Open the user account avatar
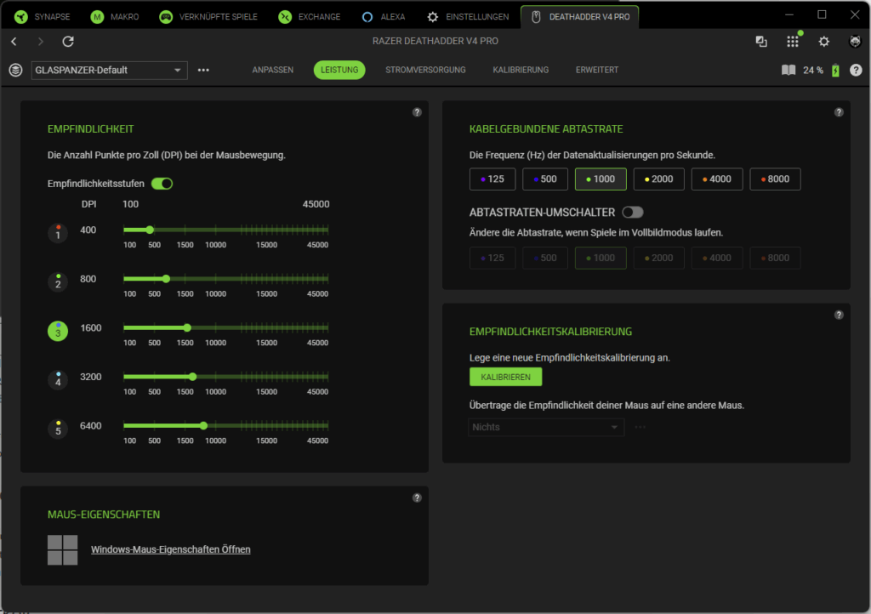The width and height of the screenshot is (871, 614). (856, 41)
